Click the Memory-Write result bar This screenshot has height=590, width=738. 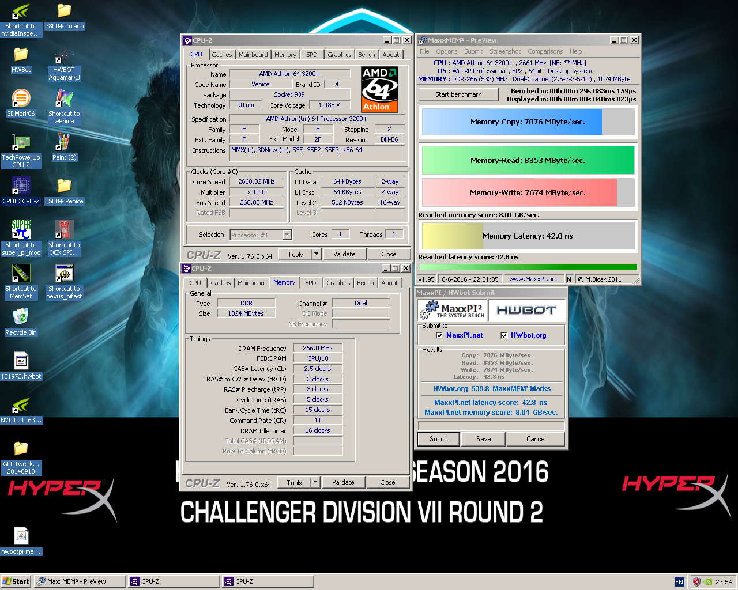click(x=528, y=192)
